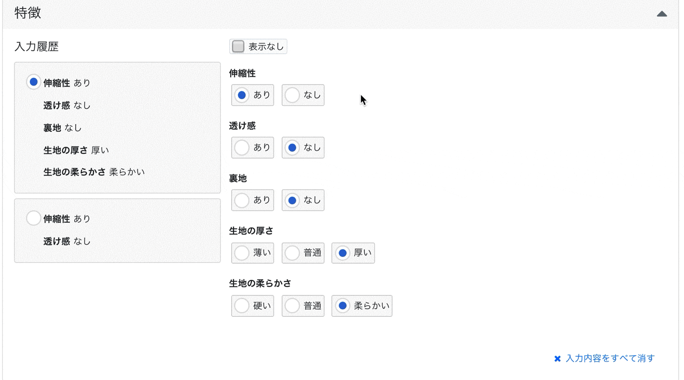Screen dimensions: 684x380
Task: Keep なし selected for 裏地
Action: point(303,200)
